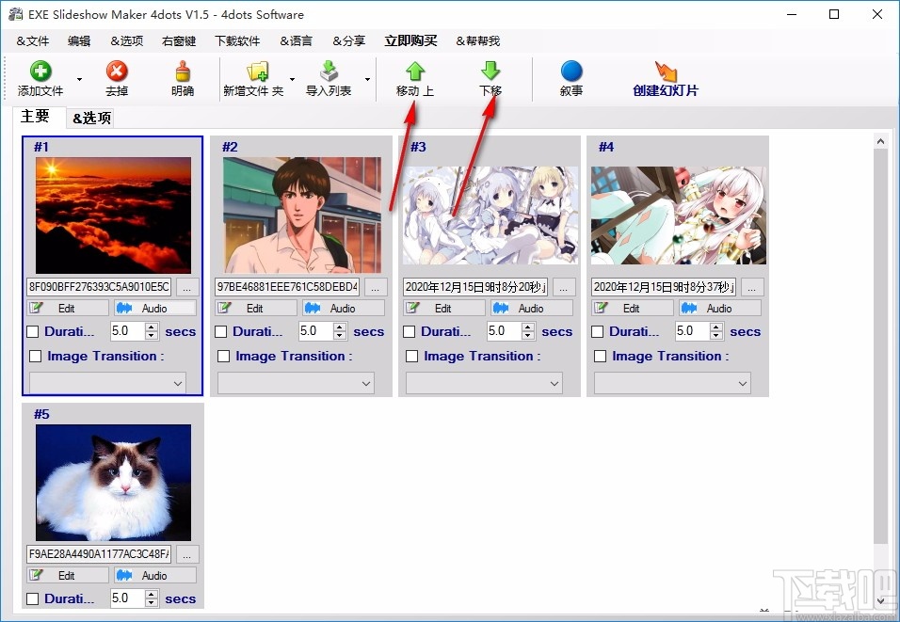Increase slide #2 duration with stepper arrow
Viewport: 900px width, 622px height.
[339, 327]
